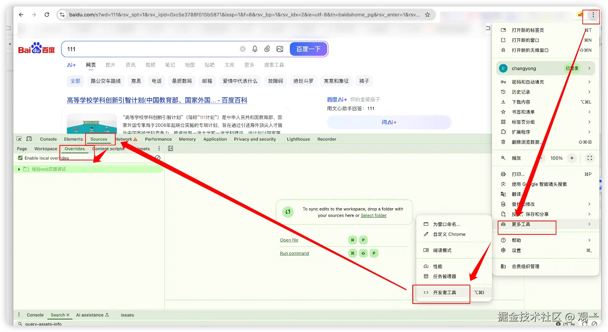Click the Baidu logo

(37, 49)
